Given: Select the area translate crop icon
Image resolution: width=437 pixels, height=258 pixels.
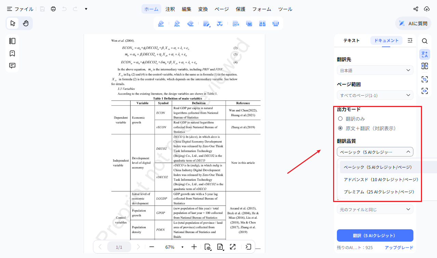Looking at the screenshot, I should 425,79.
